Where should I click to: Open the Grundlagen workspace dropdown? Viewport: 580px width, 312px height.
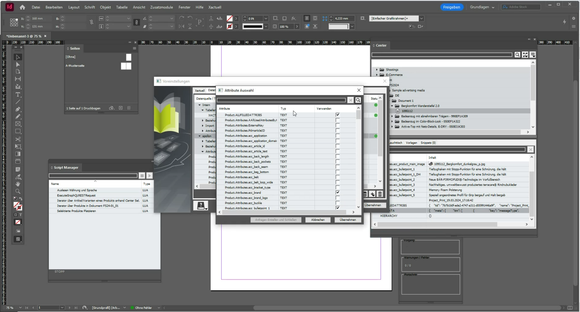482,7
